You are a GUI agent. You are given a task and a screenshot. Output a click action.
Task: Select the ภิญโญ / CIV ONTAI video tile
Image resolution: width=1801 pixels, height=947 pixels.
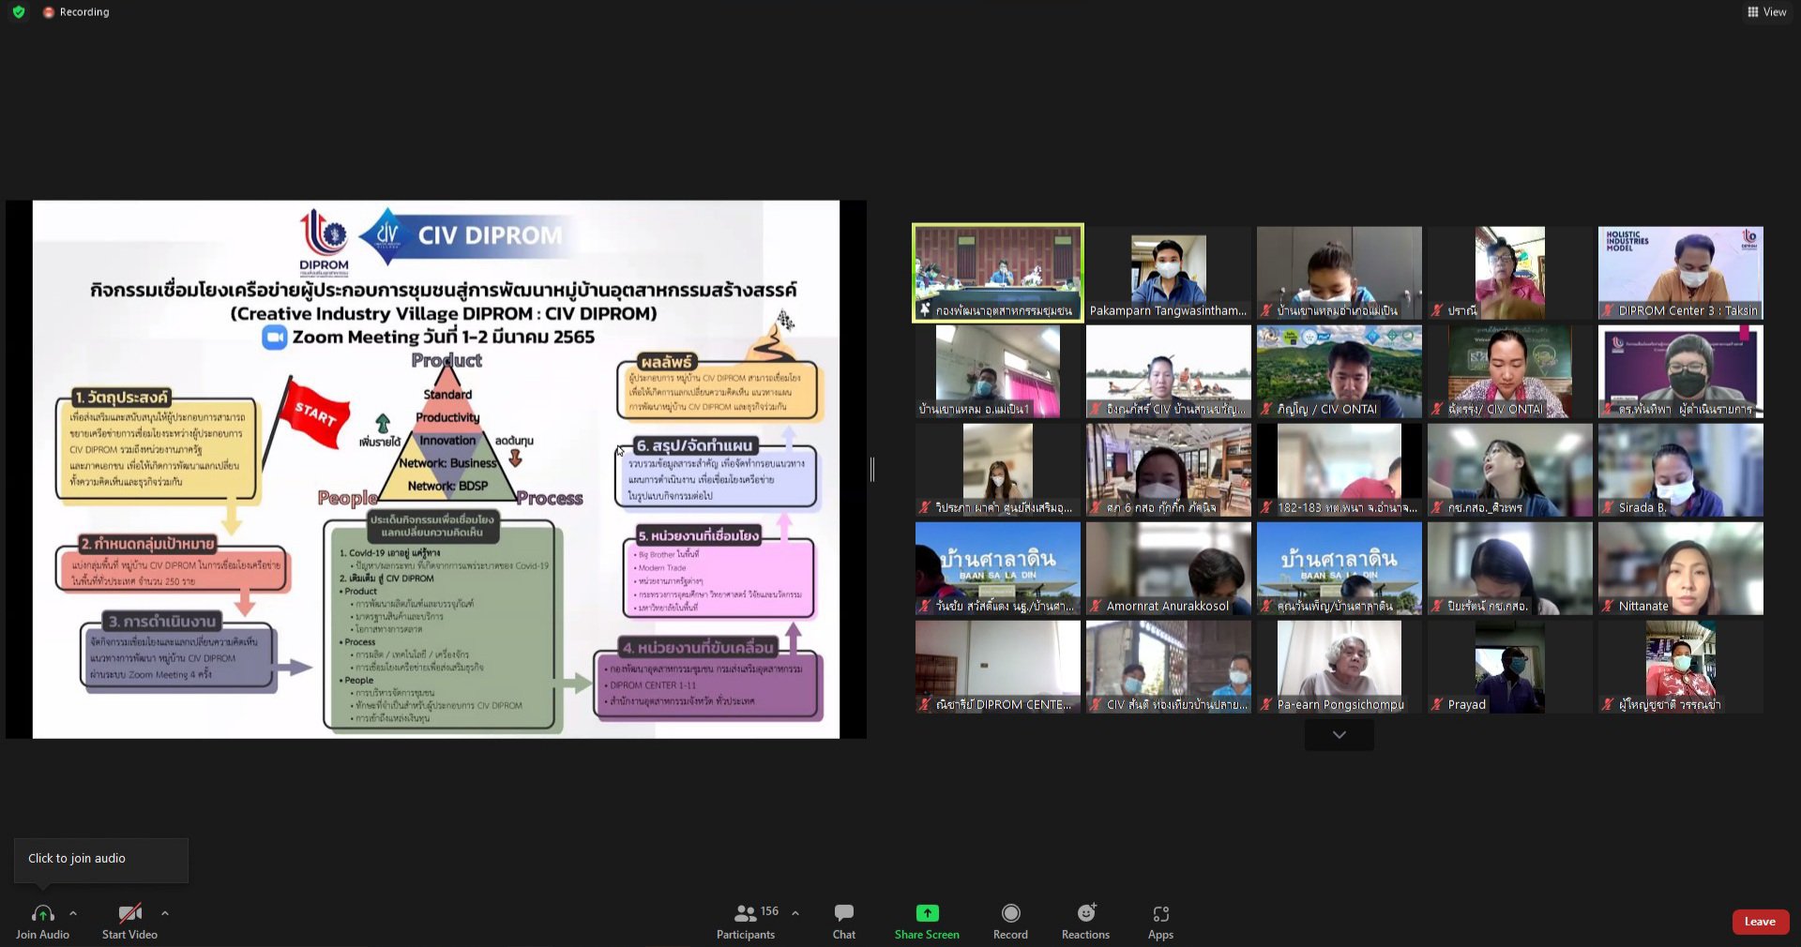pos(1339,371)
